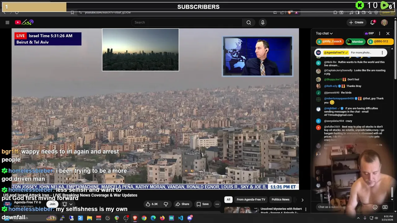Viewport: 397px width, 223px height.
Task: Open more actions ellipsis under video
Action: (x=217, y=204)
